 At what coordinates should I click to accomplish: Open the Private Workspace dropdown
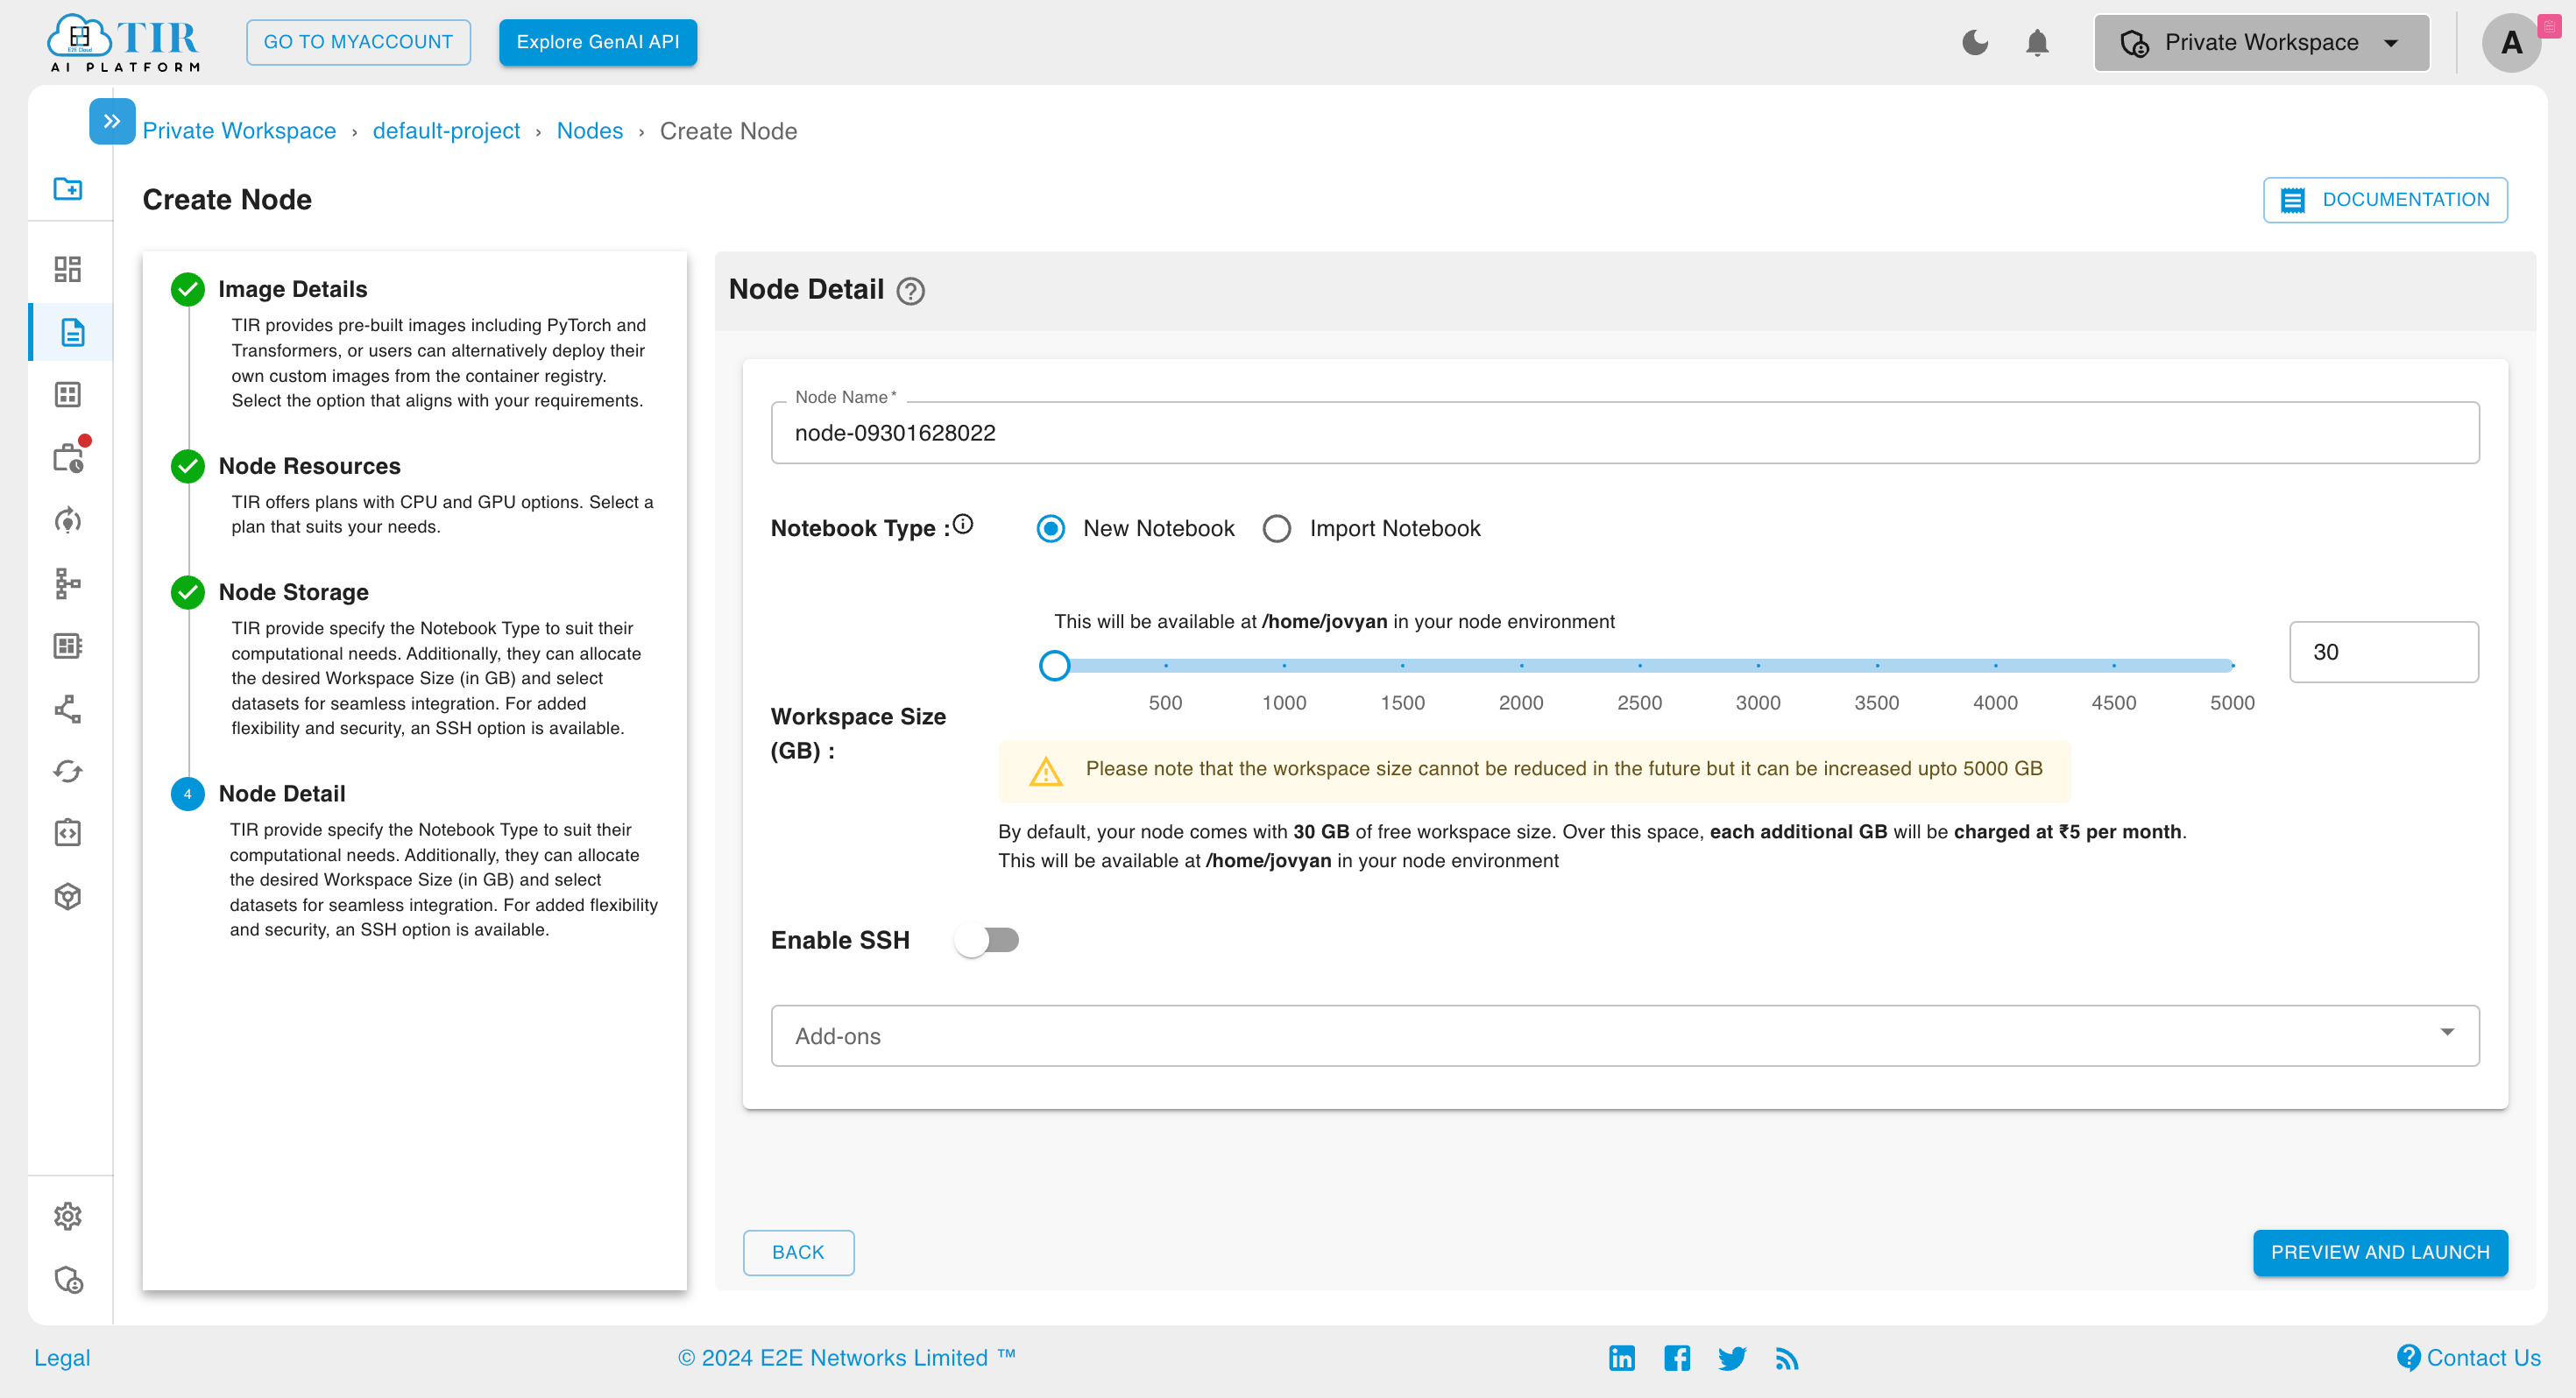coord(2262,42)
